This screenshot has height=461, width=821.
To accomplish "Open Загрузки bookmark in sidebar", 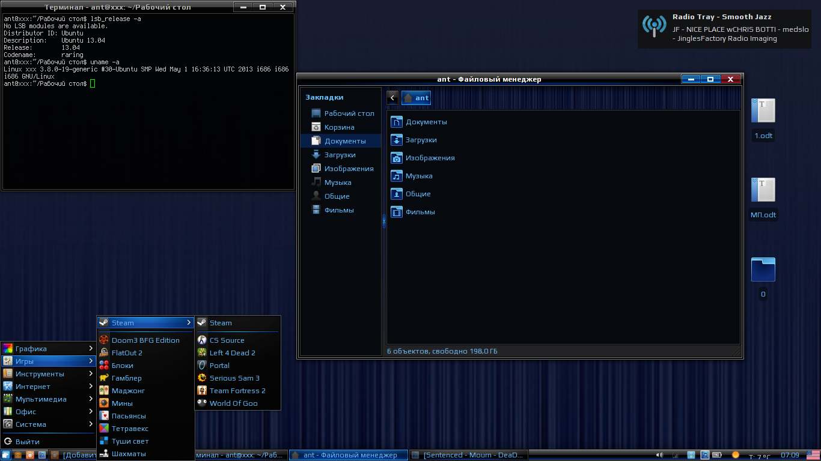I will (341, 155).
